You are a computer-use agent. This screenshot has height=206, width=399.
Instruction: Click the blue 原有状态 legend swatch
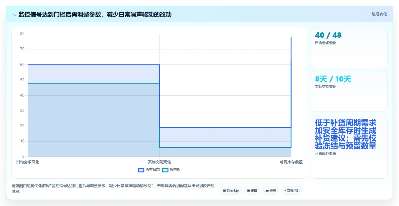coord(141,170)
